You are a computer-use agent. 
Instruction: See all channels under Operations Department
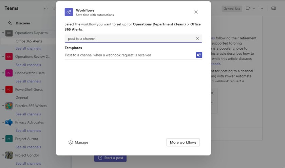pyautogui.click(x=28, y=48)
